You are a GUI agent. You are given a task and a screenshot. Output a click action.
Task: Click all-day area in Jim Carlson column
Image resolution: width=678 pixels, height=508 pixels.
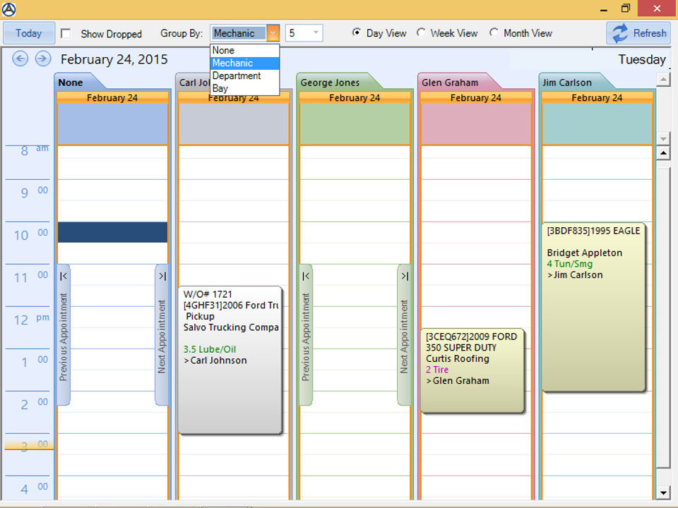coord(597,124)
